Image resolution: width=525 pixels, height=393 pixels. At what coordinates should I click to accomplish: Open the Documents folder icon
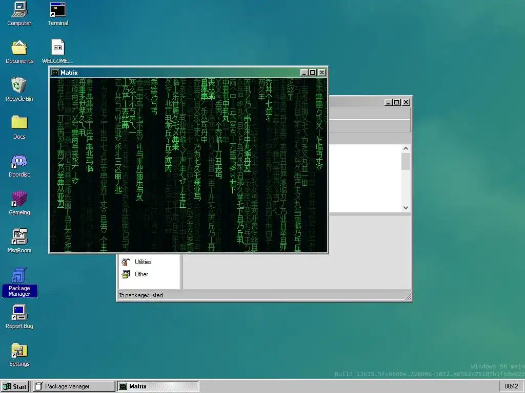pyautogui.click(x=19, y=52)
